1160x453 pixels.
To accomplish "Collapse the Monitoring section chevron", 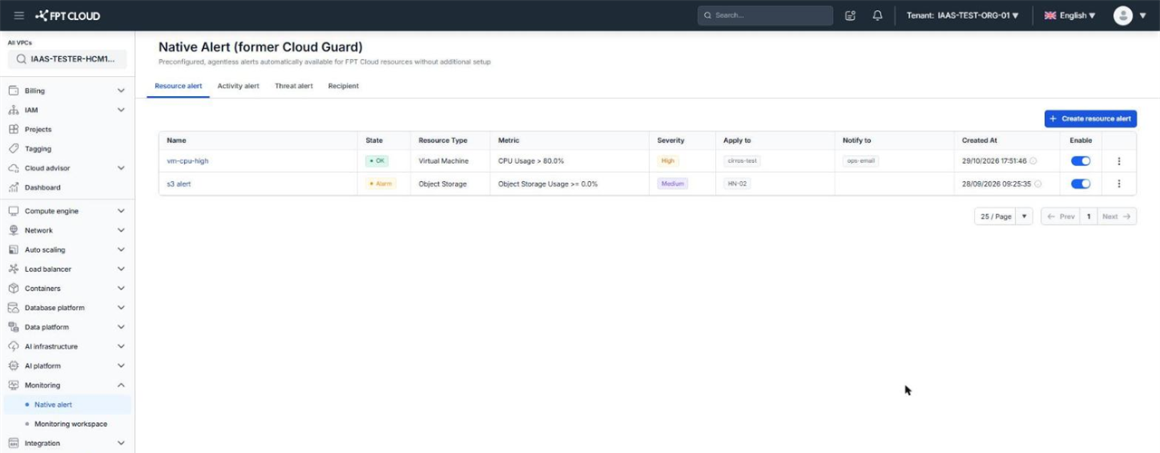I will tap(121, 385).
